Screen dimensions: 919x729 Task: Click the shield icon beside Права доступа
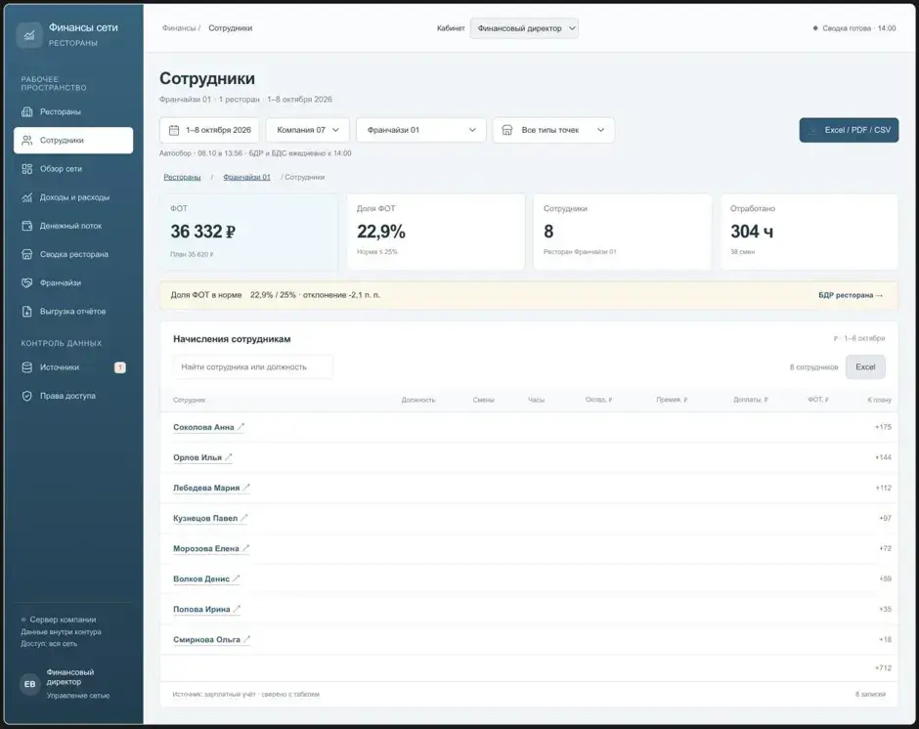point(27,396)
